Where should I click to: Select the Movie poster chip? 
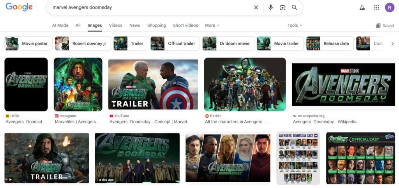click(x=28, y=44)
